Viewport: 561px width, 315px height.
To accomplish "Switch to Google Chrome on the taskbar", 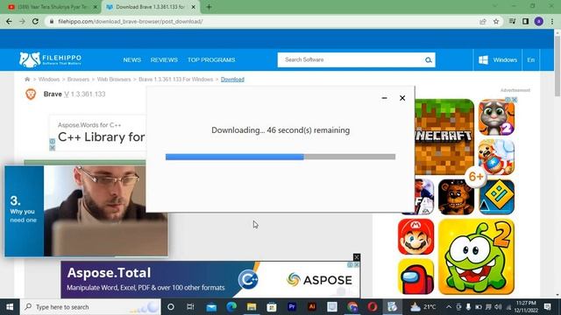I will tap(352, 307).
